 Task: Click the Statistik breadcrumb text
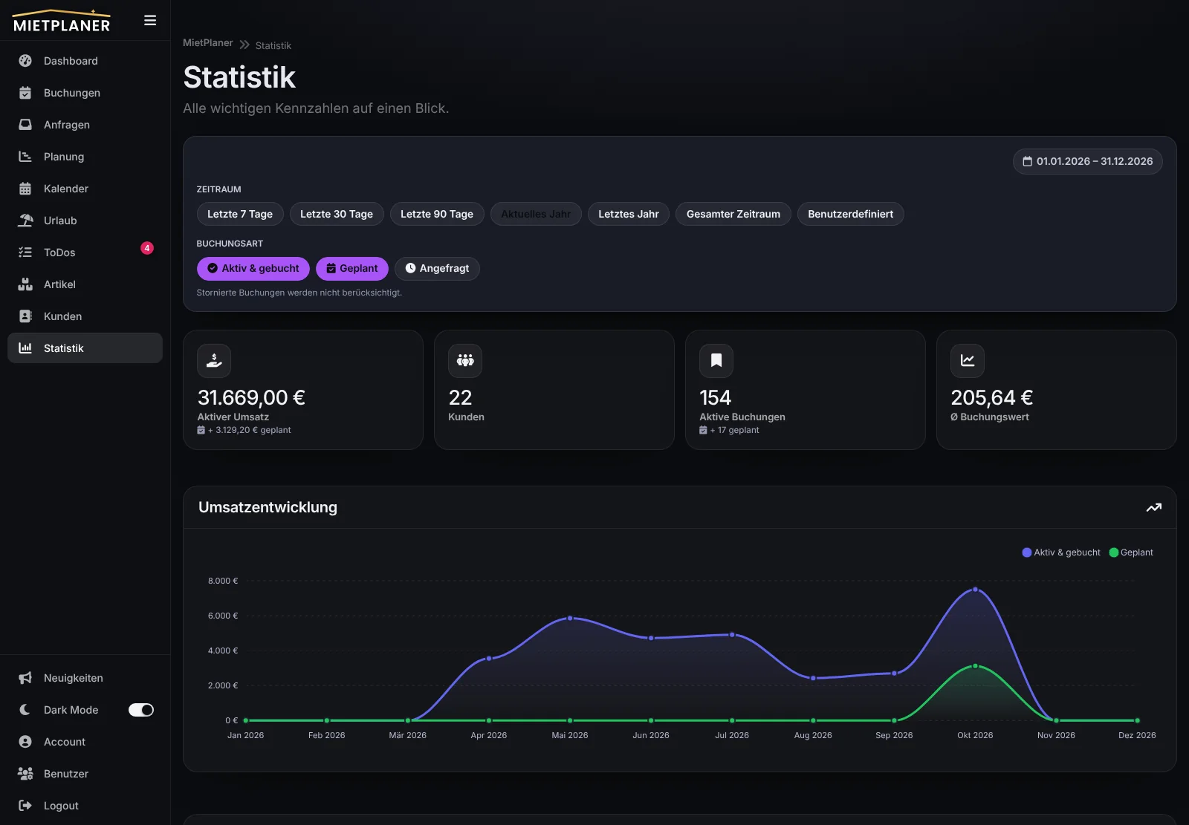tap(273, 46)
